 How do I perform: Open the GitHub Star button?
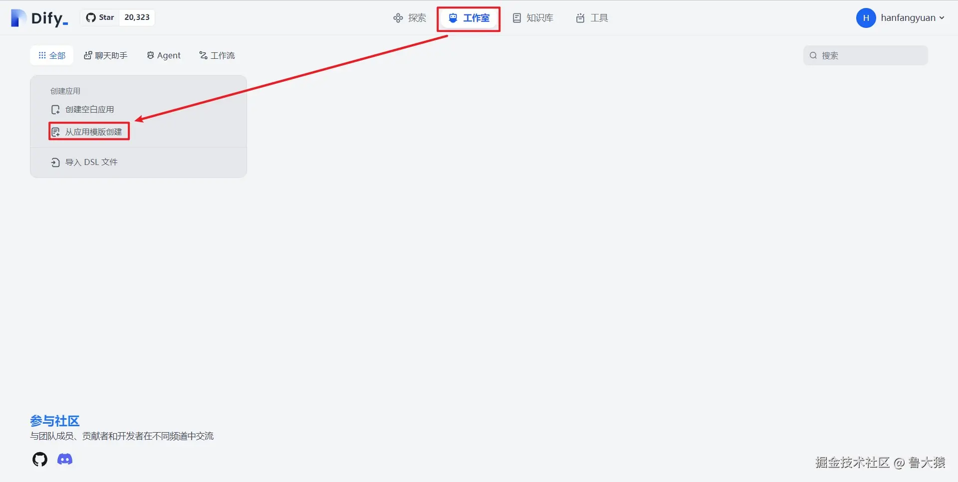pyautogui.click(x=100, y=17)
